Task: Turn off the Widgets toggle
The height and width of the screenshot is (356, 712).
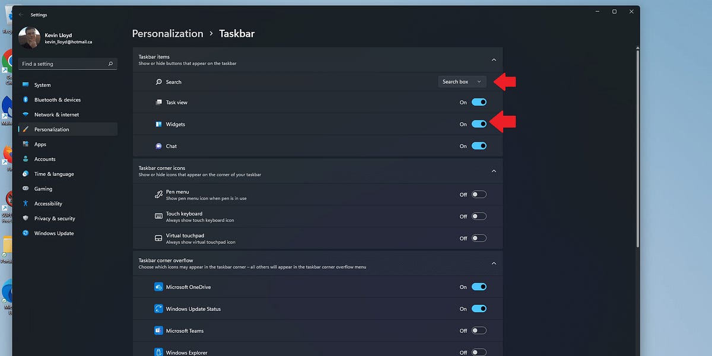Action: point(478,124)
